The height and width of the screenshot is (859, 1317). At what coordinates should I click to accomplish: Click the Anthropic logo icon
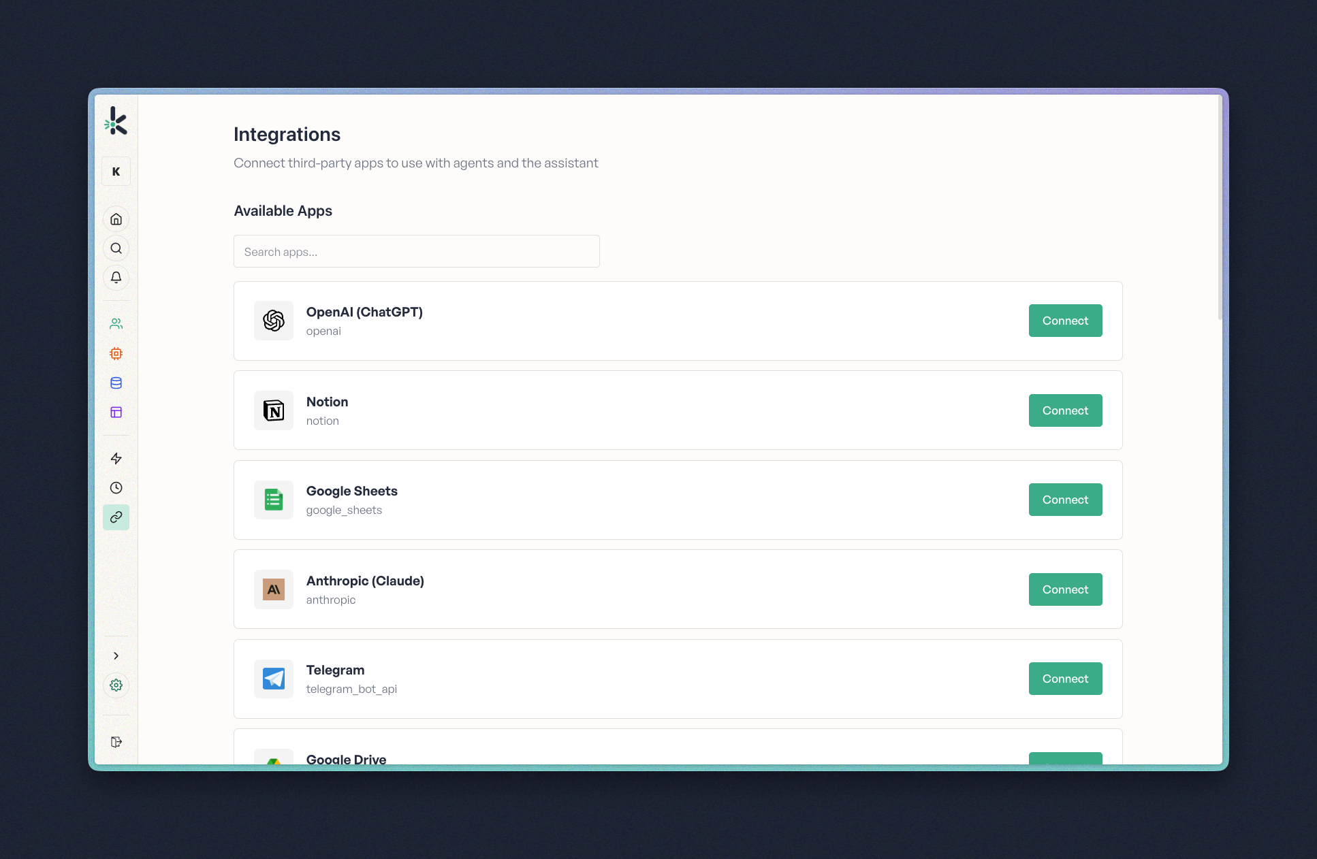click(274, 589)
